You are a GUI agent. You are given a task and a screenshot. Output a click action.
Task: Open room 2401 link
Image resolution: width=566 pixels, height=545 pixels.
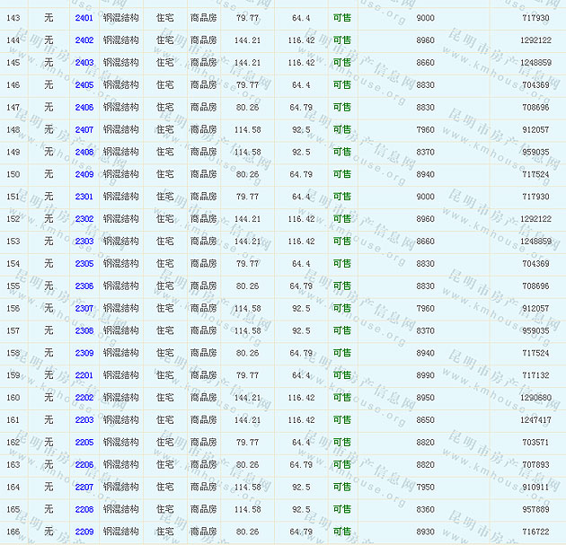coord(84,18)
